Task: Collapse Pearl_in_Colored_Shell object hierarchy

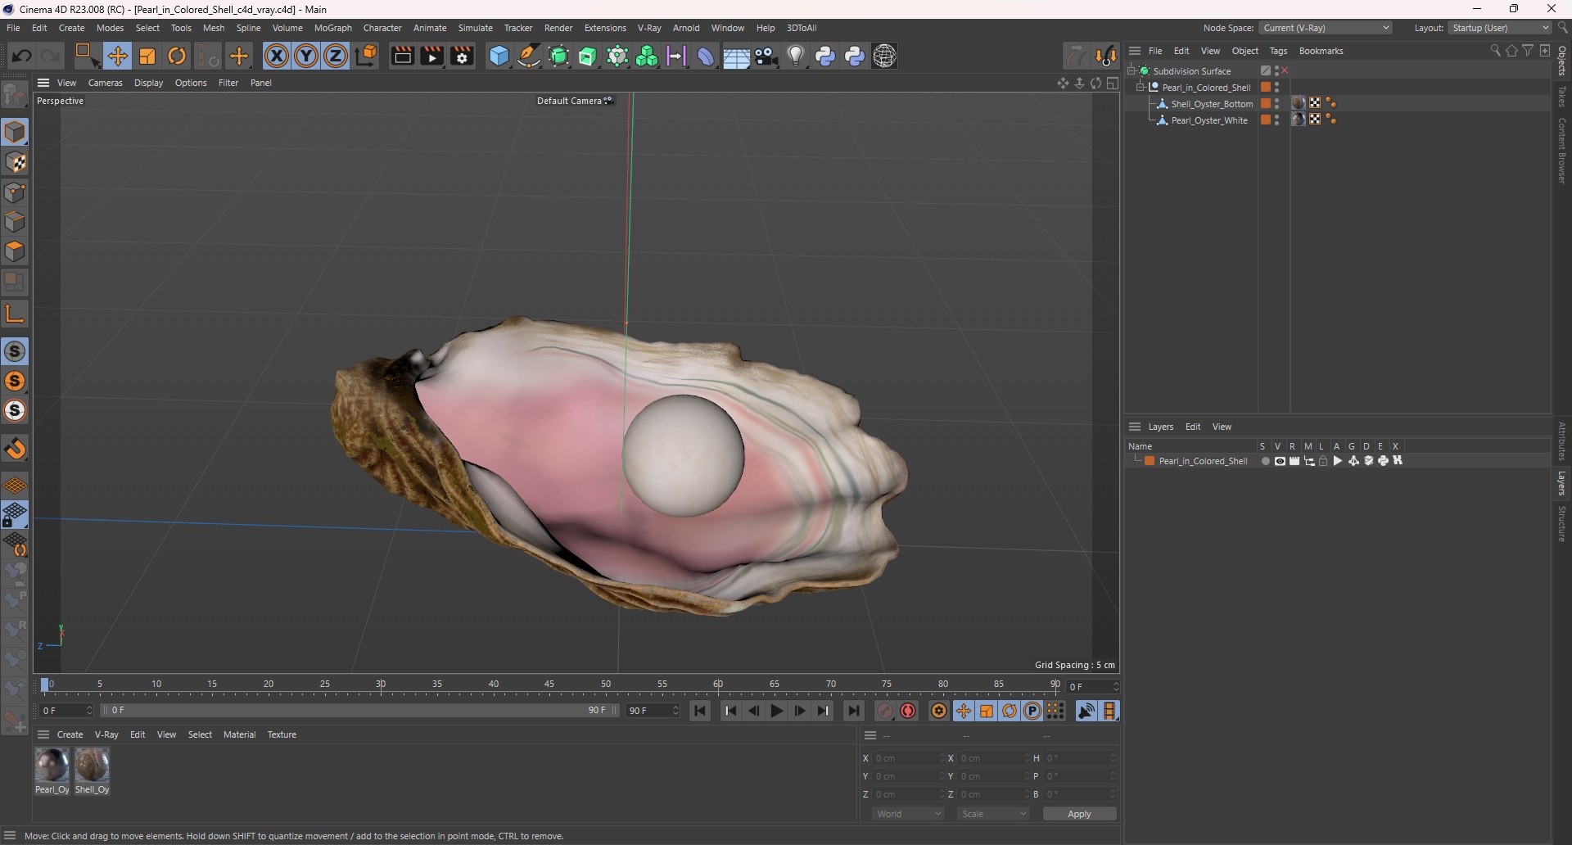Action: pos(1140,87)
